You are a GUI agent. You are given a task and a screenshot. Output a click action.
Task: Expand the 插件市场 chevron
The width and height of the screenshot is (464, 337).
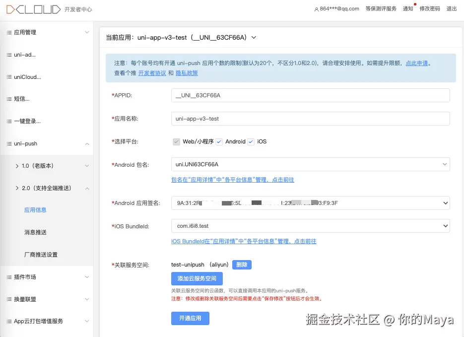point(87,277)
